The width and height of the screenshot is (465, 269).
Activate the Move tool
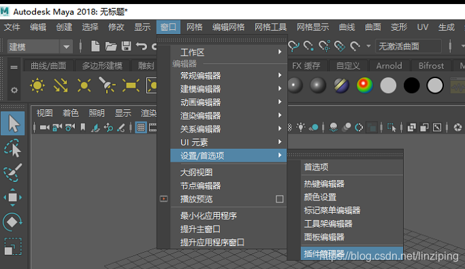point(12,197)
